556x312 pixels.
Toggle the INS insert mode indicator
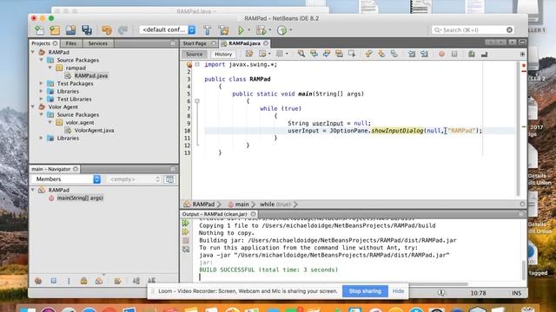point(517,293)
